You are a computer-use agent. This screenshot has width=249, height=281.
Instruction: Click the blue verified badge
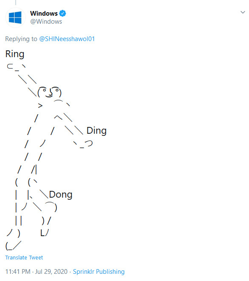click(x=62, y=13)
